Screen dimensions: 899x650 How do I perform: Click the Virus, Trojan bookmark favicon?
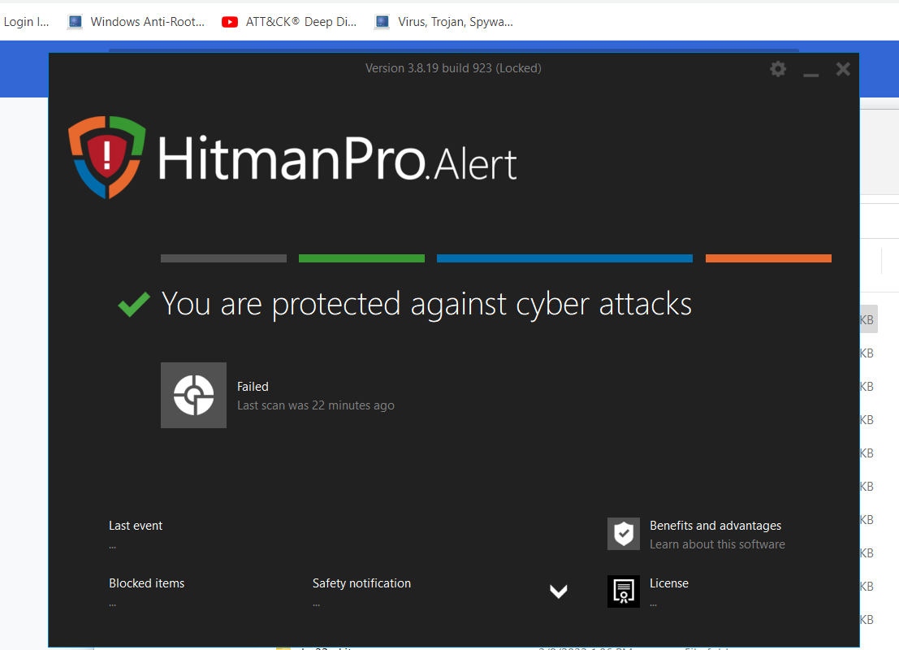pyautogui.click(x=382, y=22)
